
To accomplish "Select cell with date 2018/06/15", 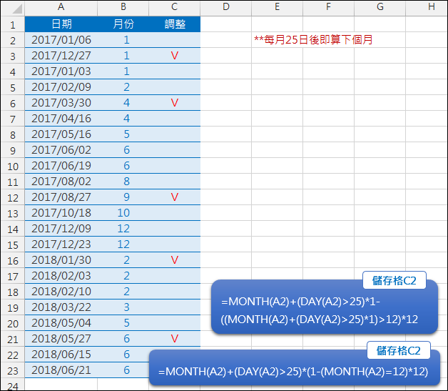I will click(x=61, y=355).
